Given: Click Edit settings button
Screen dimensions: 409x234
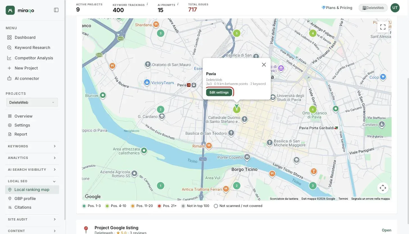Looking at the screenshot, I should [x=219, y=92].
